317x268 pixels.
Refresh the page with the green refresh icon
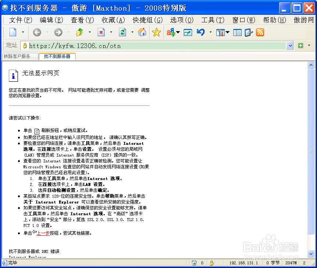point(123,32)
